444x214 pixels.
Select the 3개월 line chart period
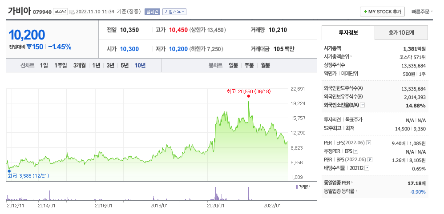tap(79, 66)
